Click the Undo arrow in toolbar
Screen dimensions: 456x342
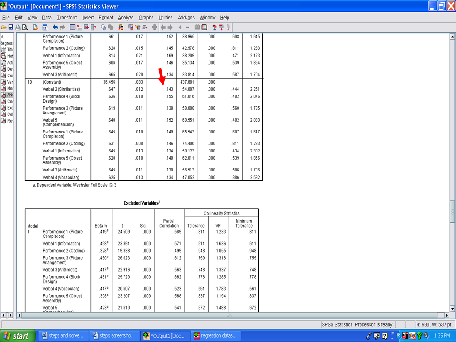(55, 28)
